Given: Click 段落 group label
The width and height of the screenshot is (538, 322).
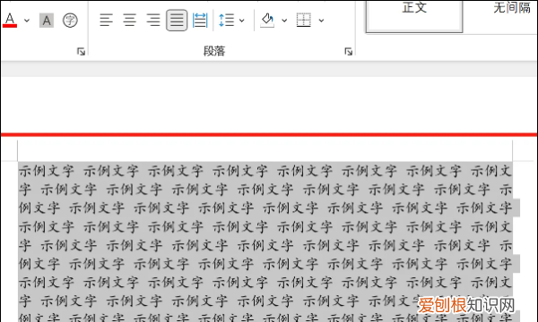Looking at the screenshot, I should tap(214, 51).
